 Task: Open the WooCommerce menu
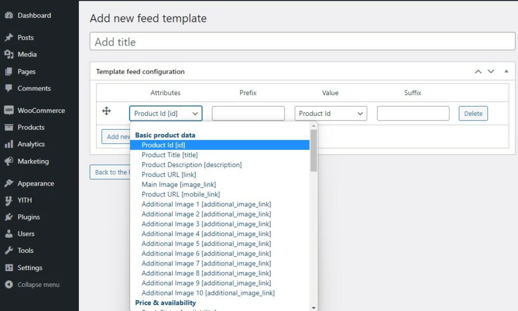coord(41,111)
